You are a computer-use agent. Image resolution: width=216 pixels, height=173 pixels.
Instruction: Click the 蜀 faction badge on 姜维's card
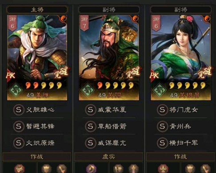(16, 90)
